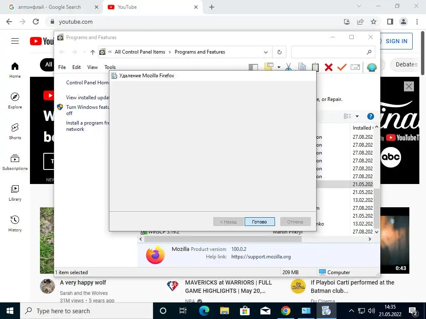Click the change view icon in program list
The height and width of the screenshot is (319, 426).
coord(347,116)
